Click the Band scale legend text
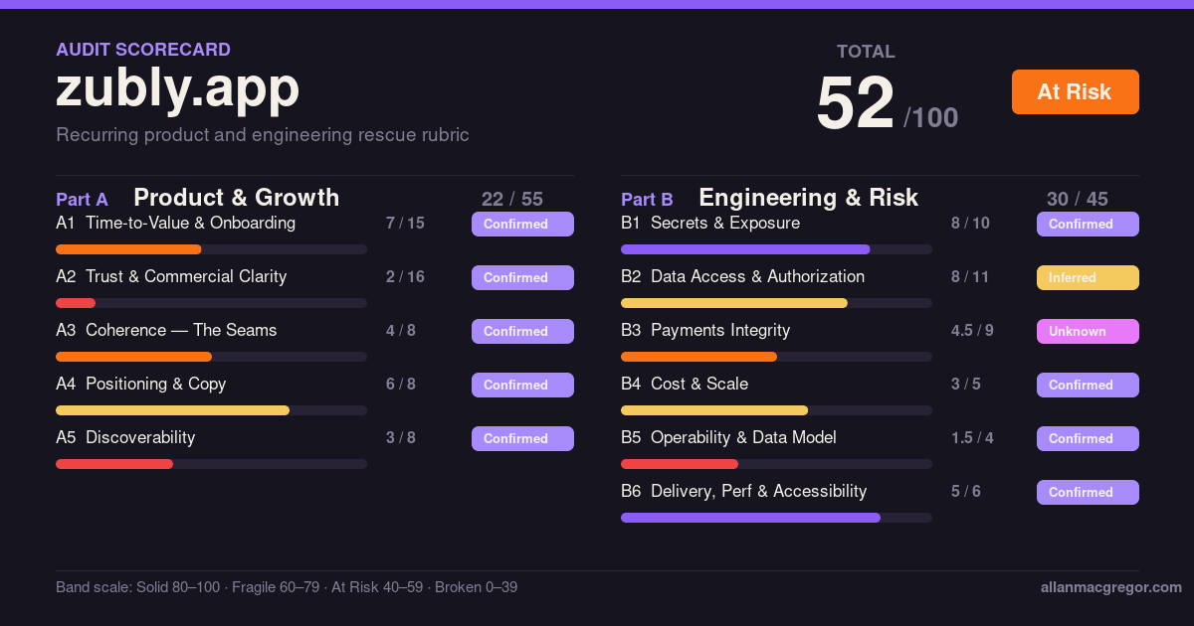The height and width of the screenshot is (626, 1194). [x=287, y=587]
